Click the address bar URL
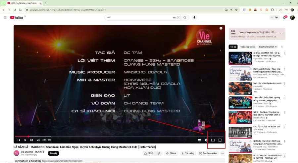Screen dimensions: 298x163 (68, 10)
